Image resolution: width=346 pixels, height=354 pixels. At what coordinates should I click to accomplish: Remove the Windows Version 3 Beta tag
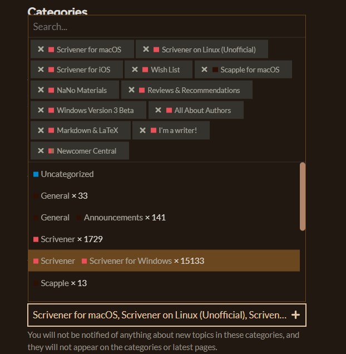[41, 110]
